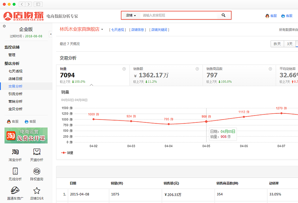Switch the time range to 昨天
The image size is (298, 203).
pyautogui.click(x=277, y=44)
